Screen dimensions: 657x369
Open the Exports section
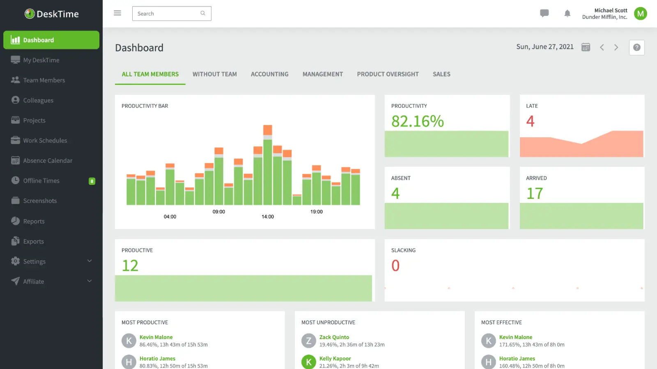[33, 241]
